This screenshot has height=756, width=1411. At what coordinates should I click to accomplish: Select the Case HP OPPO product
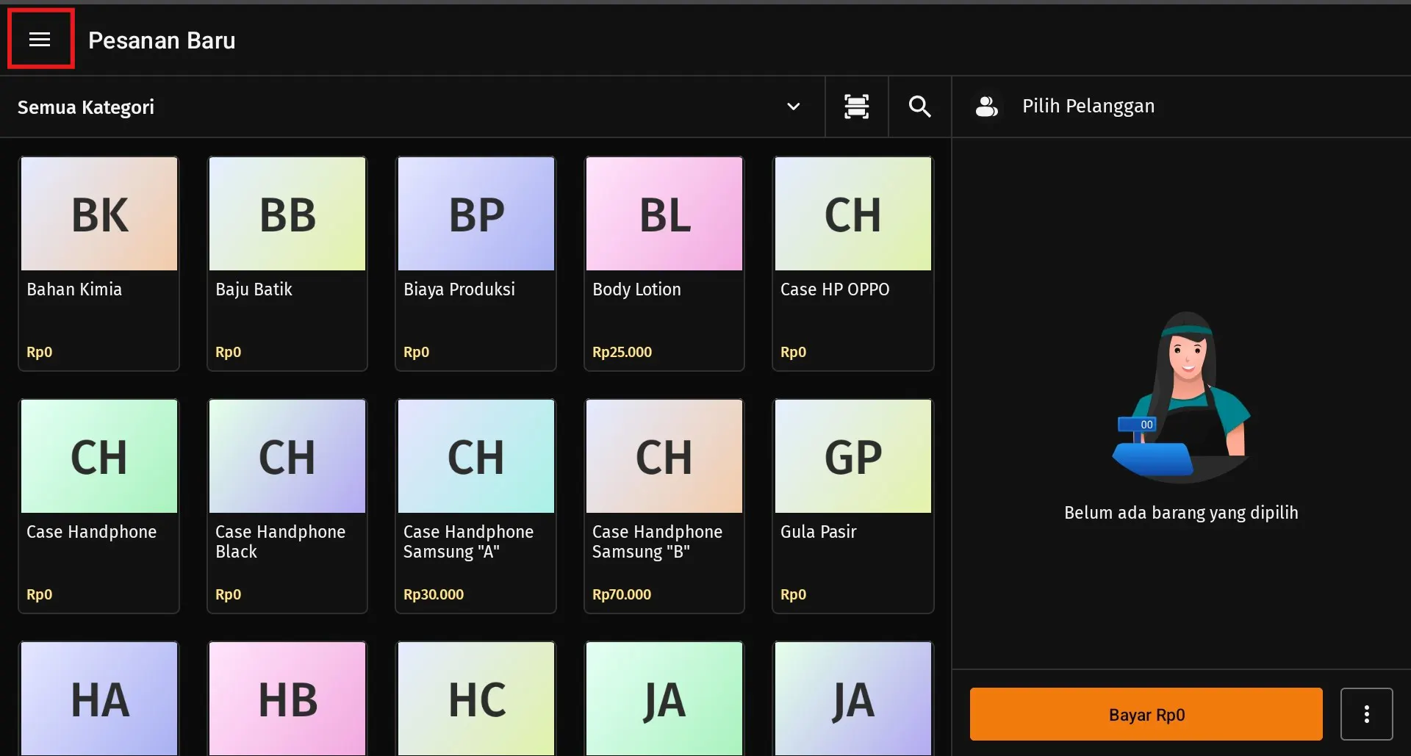[x=852, y=263]
